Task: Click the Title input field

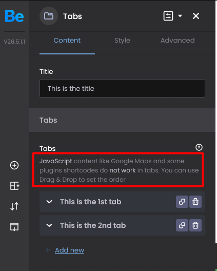Action: coord(122,88)
